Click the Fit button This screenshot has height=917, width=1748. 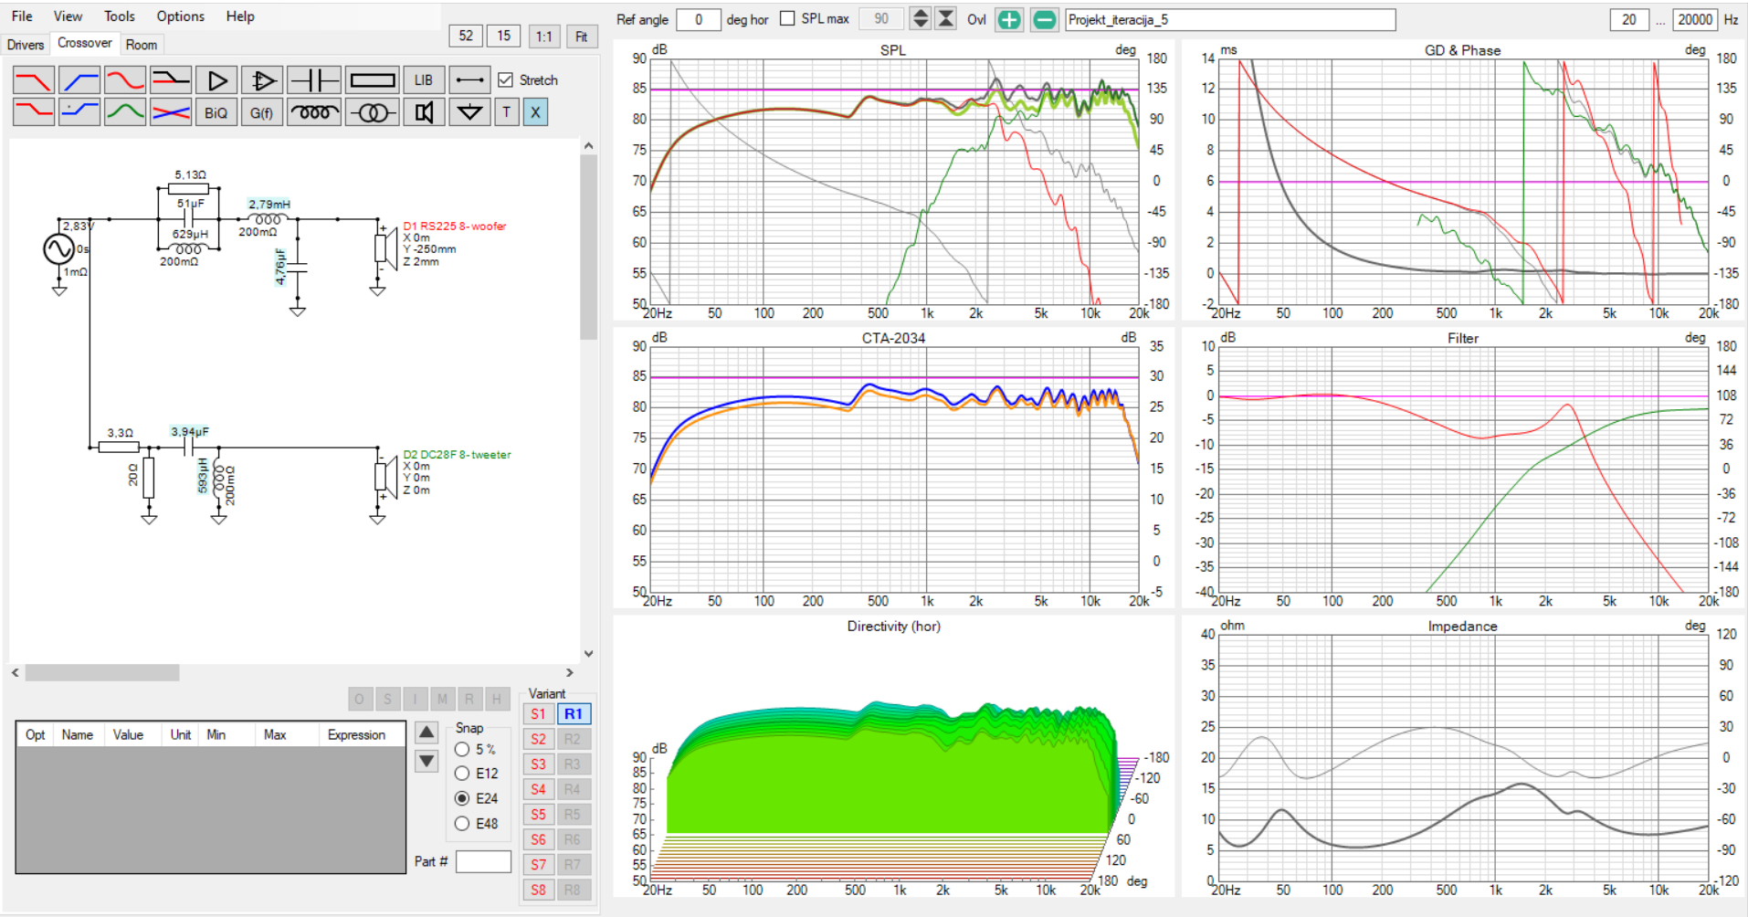coord(582,36)
